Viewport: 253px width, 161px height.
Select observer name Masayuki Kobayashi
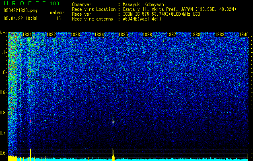click(x=144, y=4)
